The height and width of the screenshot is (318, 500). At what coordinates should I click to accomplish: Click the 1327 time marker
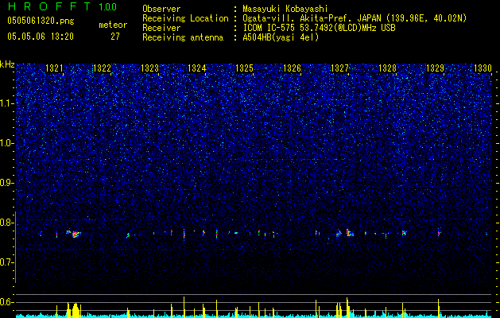[x=339, y=68]
